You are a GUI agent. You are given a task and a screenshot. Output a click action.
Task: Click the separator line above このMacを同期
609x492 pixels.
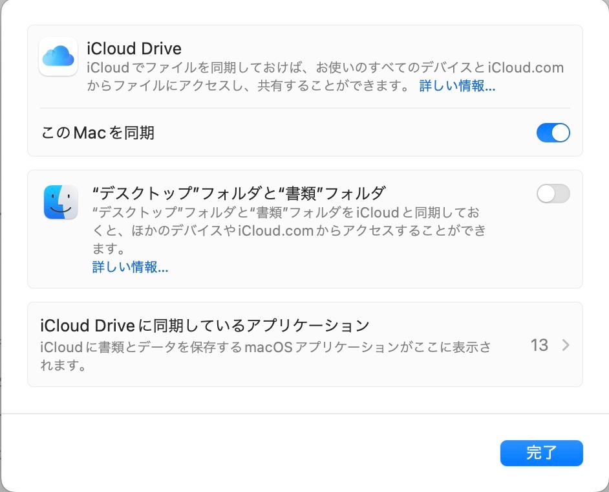[x=304, y=108]
